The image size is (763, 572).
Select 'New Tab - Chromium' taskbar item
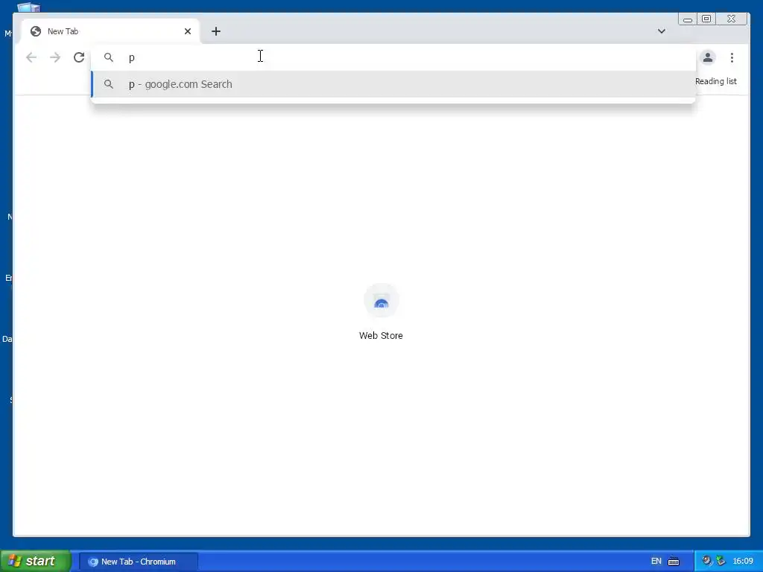[139, 562]
